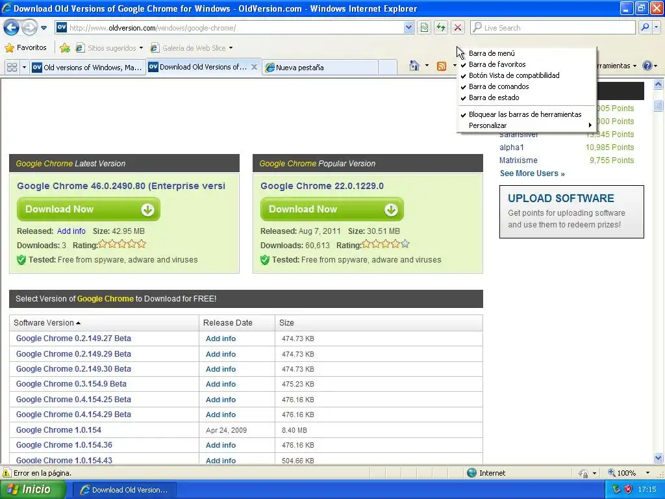
Task: Open the Favoritos star button
Action: tap(25, 47)
